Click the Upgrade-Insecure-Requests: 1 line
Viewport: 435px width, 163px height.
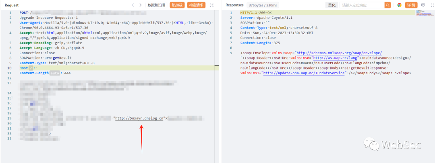coord(49,18)
